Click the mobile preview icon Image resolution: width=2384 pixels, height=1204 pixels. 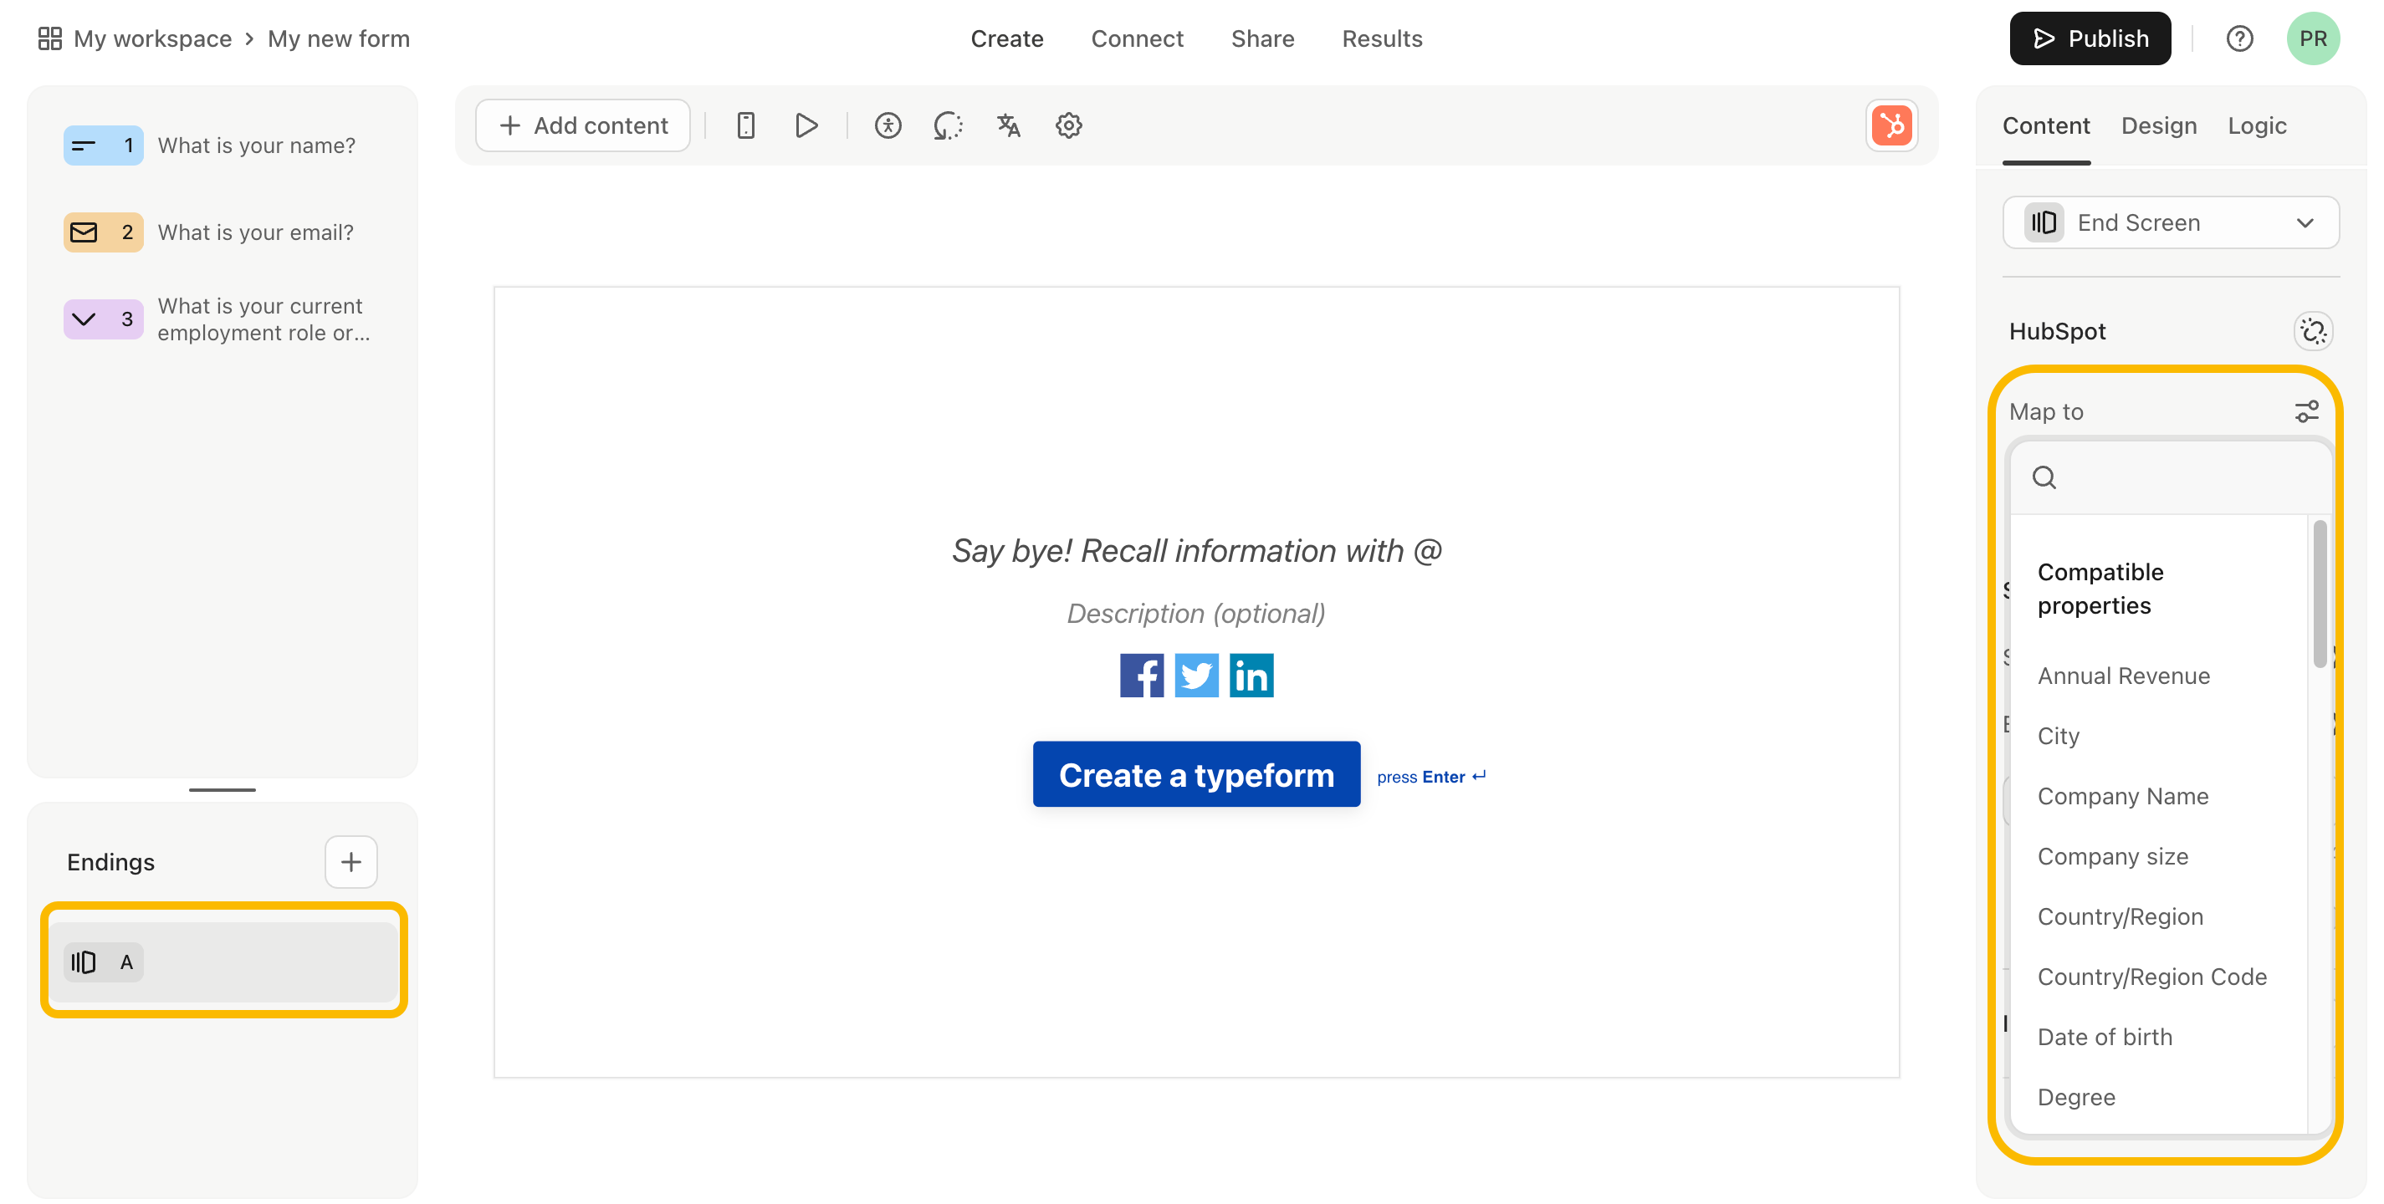pos(746,125)
